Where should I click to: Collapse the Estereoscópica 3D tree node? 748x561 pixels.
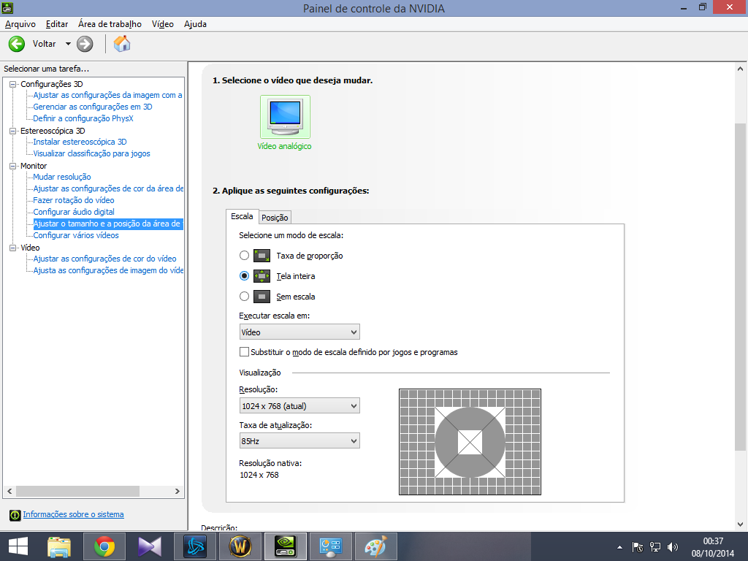(13, 131)
